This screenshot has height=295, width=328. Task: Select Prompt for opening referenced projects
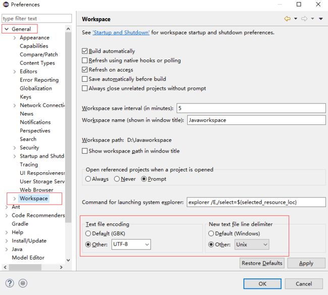[144, 179]
